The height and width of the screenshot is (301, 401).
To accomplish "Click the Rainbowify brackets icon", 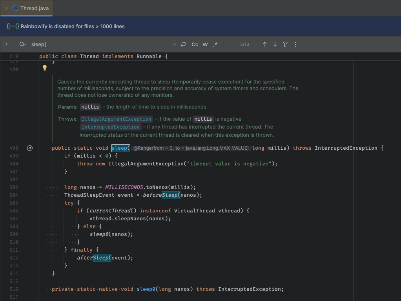I will [13, 26].
